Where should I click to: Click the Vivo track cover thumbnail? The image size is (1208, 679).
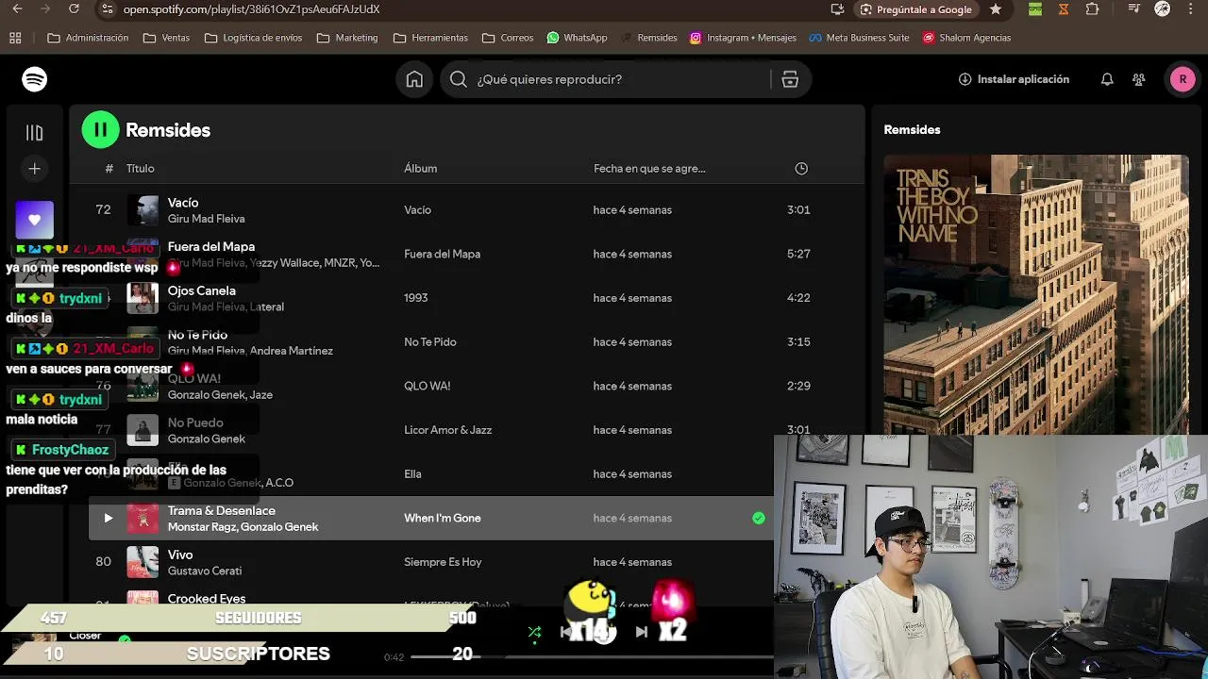pos(143,562)
